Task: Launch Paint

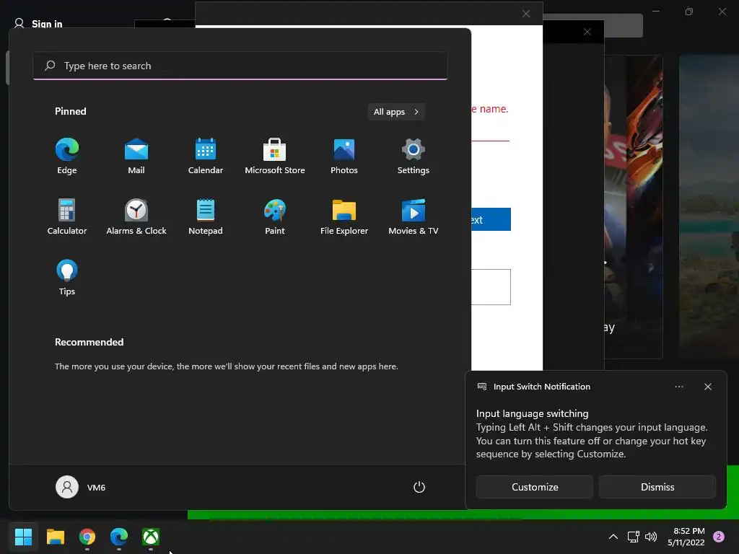Action: (275, 217)
